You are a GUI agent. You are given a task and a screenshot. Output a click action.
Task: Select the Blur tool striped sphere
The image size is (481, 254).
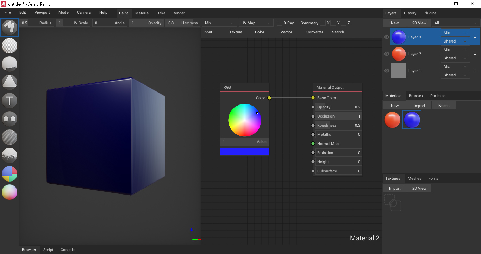pyautogui.click(x=10, y=137)
